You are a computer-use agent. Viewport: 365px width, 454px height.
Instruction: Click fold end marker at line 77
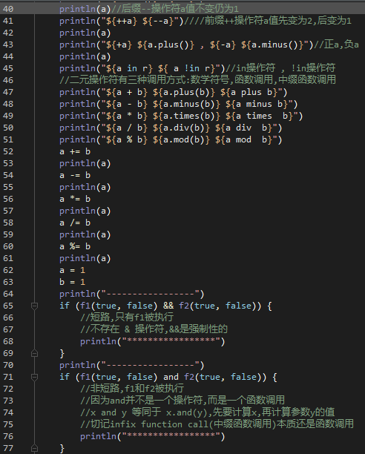pos(34,448)
